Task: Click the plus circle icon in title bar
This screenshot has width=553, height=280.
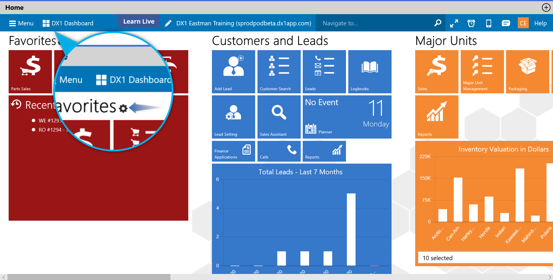Action: pyautogui.click(x=546, y=7)
